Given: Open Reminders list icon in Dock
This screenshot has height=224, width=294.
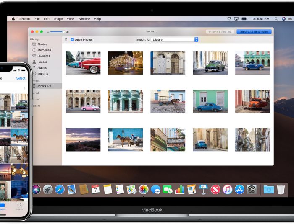Looking at the screenshot, I should pos(120,189).
